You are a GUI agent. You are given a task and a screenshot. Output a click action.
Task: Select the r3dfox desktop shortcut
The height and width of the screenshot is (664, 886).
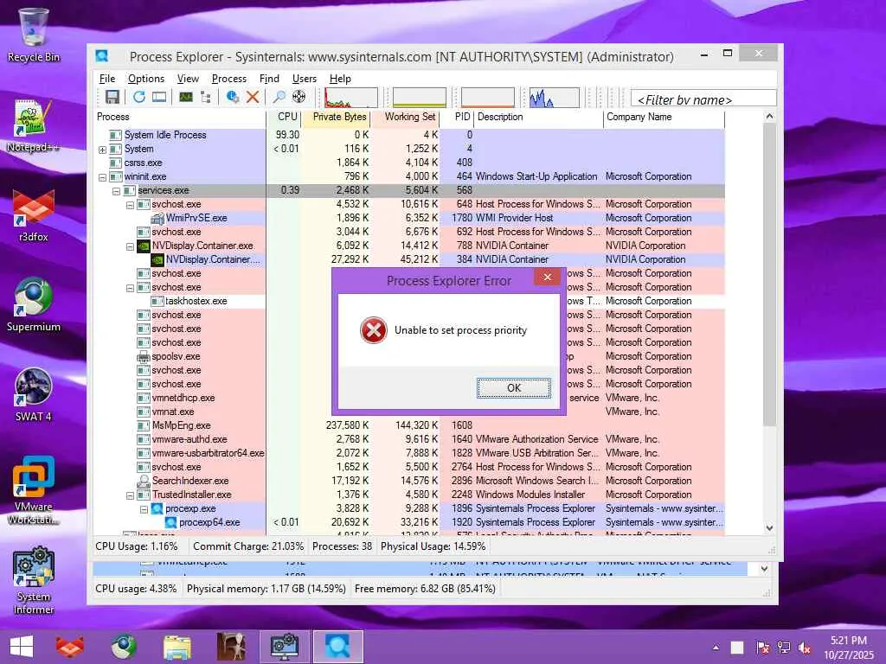click(34, 215)
